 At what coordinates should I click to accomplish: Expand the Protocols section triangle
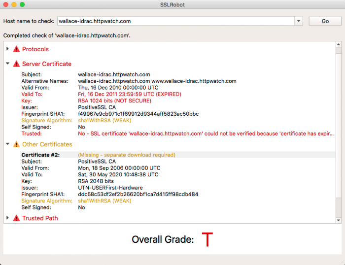[x=7, y=49]
